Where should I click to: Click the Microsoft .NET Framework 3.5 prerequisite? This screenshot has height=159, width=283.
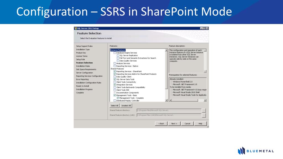(x=185, y=84)
